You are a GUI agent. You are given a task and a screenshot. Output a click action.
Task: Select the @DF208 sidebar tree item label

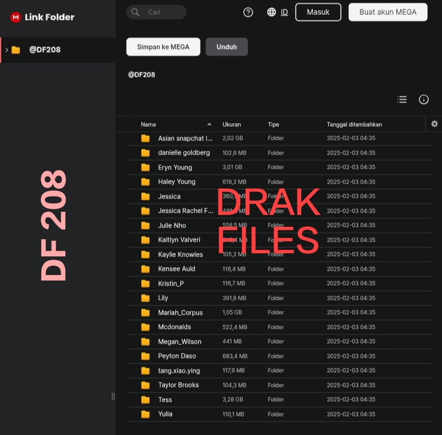45,49
